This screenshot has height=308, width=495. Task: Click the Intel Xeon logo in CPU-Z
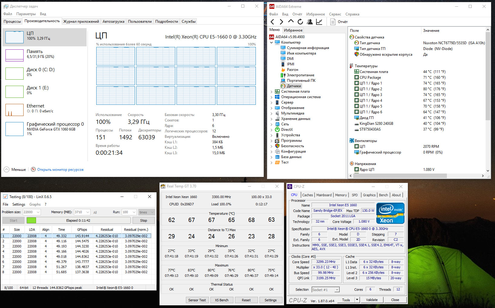pyautogui.click(x=390, y=213)
